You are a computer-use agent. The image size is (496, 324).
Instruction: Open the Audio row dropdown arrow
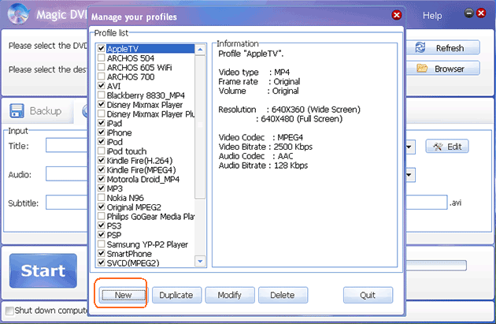tap(410, 175)
